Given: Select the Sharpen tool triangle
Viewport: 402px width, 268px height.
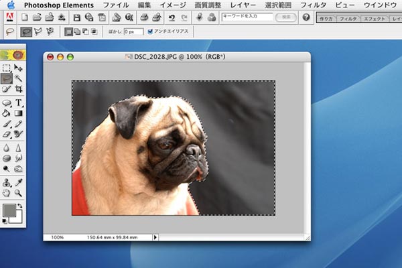Looking at the screenshot, I should (18, 148).
